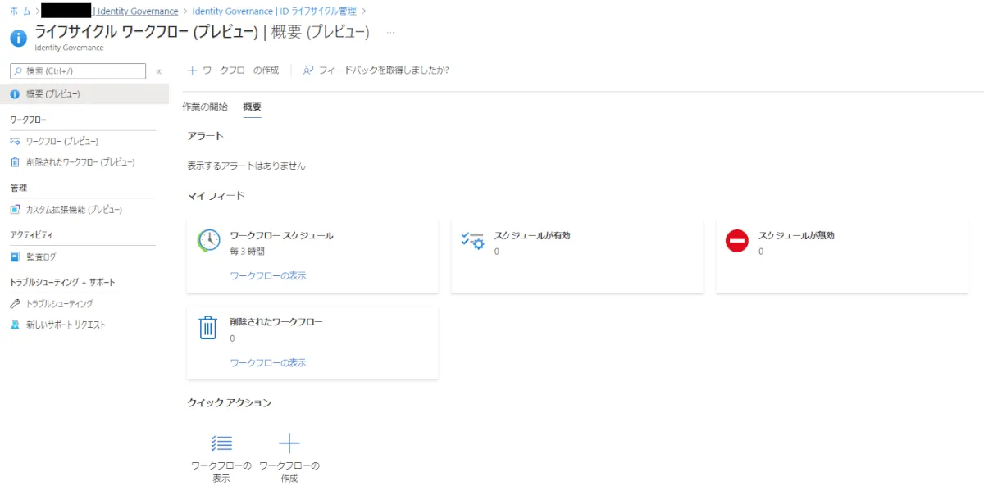
Task: Click the checklist gear icon on スケジュールが有効
Action: [473, 240]
